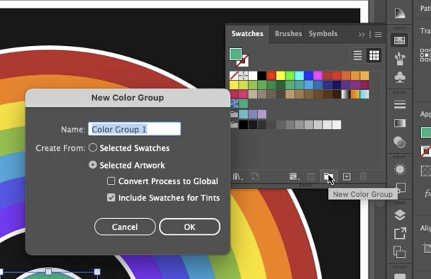Open Color Guide panel from dock
Viewport: 431px width, 279px height.
pyautogui.click(x=400, y=13)
